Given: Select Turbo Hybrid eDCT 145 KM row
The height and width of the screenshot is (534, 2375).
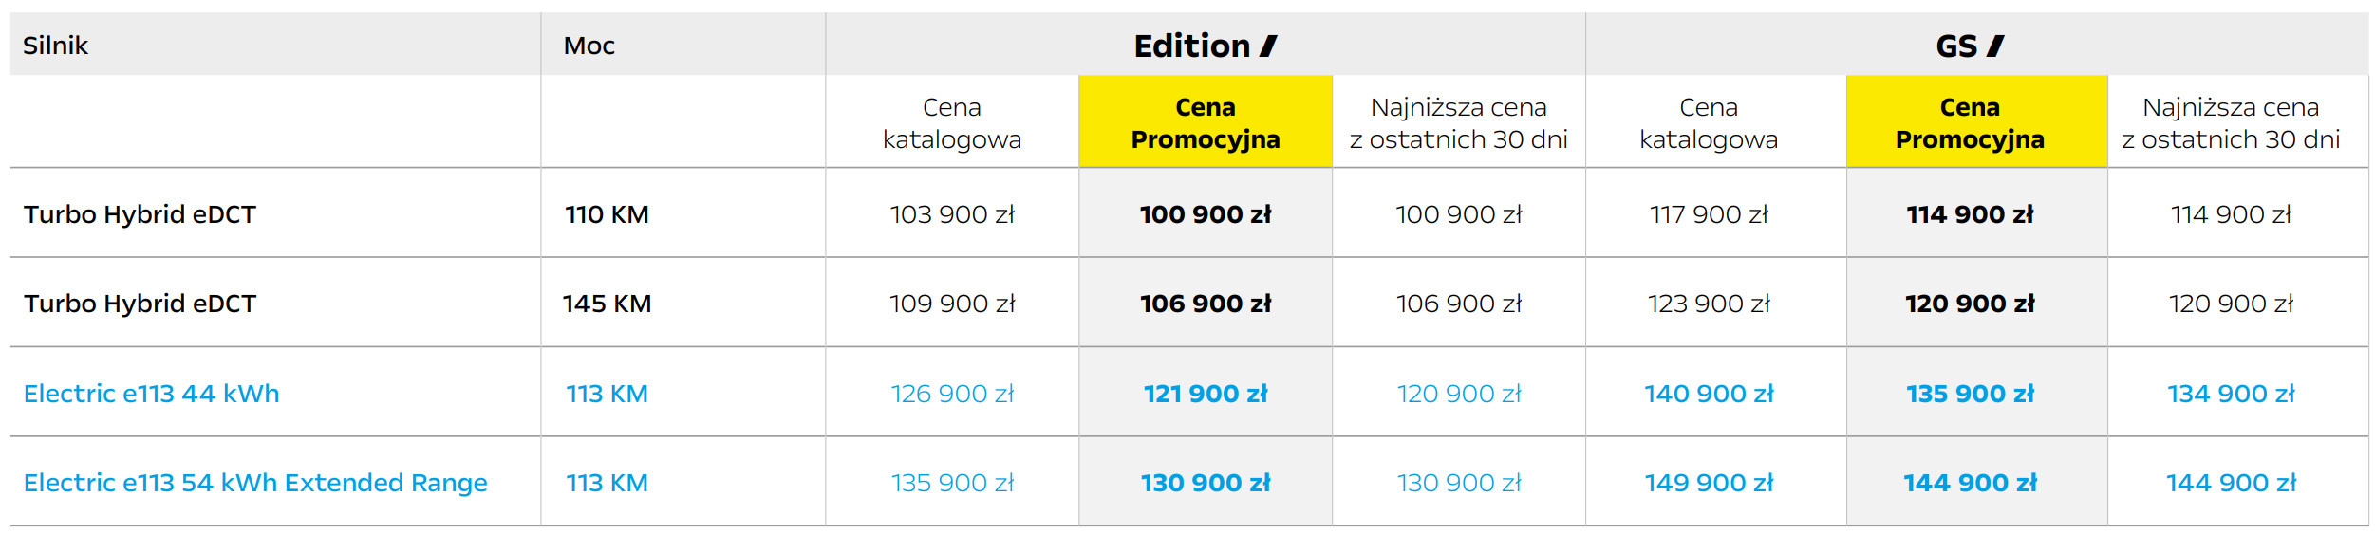Looking at the screenshot, I should click(140, 304).
